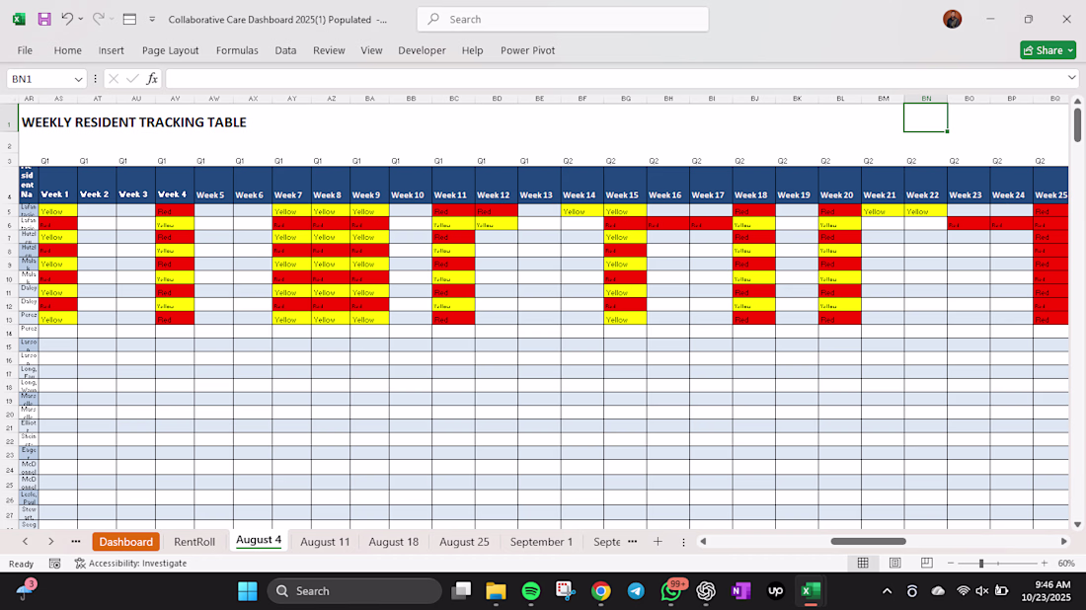The height and width of the screenshot is (610, 1086).
Task: Click the zoom slider handle
Action: point(980,564)
